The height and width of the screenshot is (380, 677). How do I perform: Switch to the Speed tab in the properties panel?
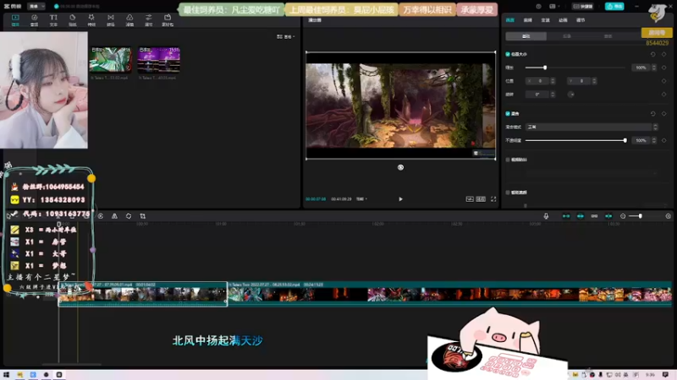pyautogui.click(x=545, y=20)
